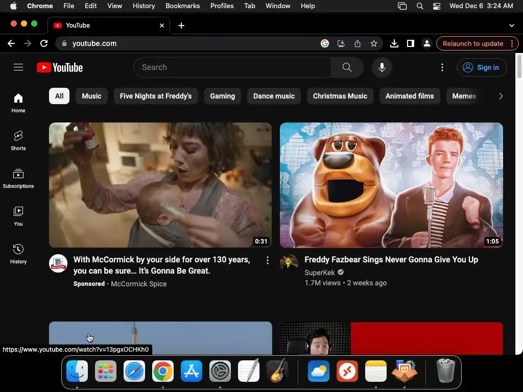Screen dimensions: 523x392
Task: Open GarageBand from the dock
Action: point(277,371)
